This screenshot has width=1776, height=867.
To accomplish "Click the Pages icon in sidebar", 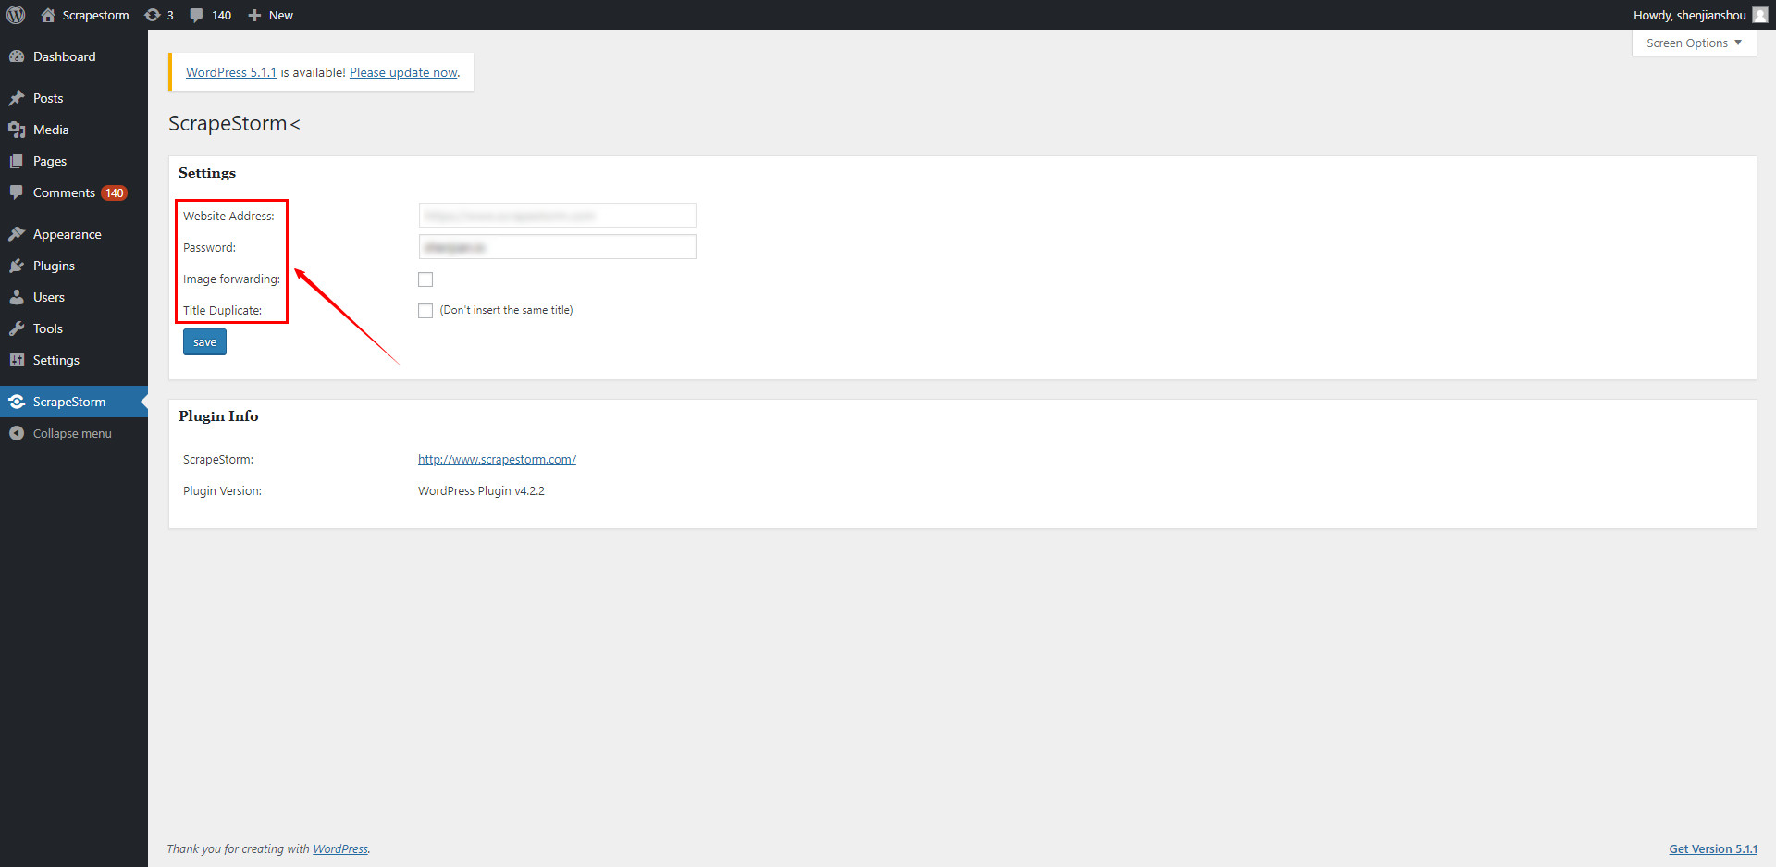I will [17, 161].
